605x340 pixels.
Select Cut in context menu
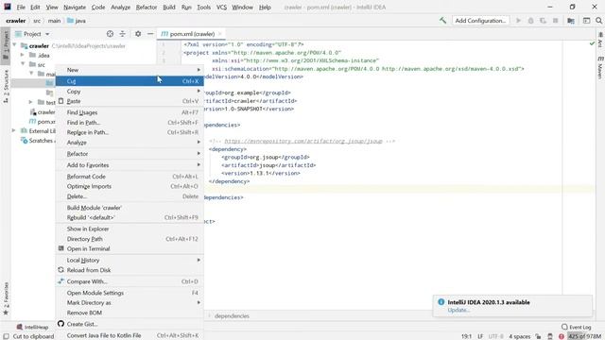click(x=130, y=81)
